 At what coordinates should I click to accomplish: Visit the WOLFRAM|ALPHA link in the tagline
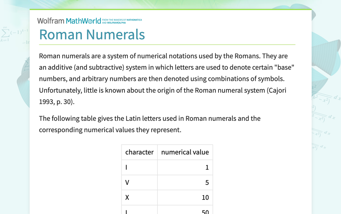[x=116, y=23]
